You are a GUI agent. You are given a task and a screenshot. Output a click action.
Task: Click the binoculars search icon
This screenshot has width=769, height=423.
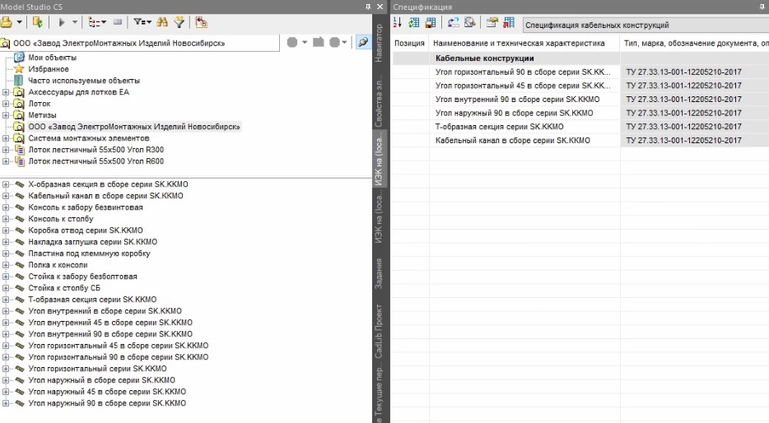click(162, 22)
